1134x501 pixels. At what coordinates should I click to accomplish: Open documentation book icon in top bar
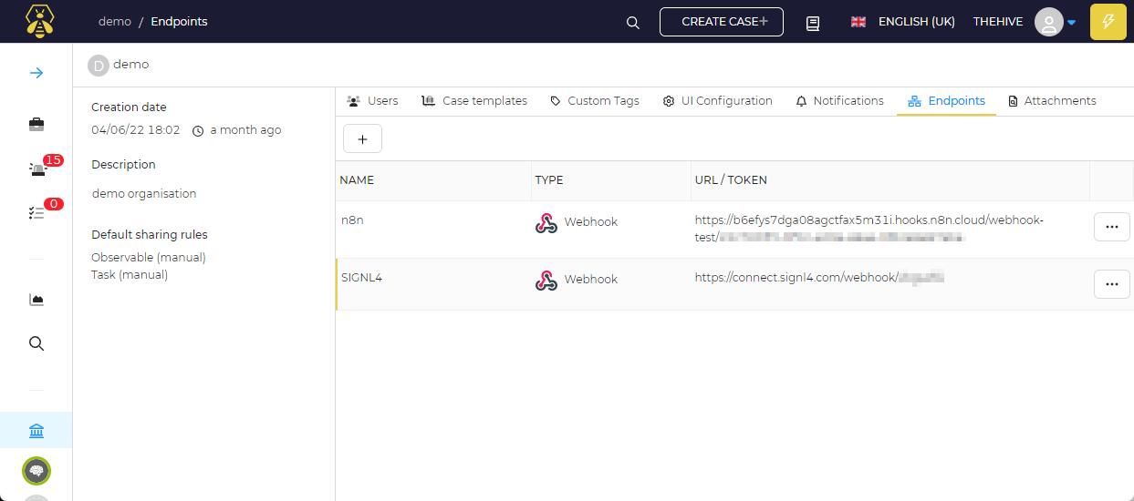point(813,23)
